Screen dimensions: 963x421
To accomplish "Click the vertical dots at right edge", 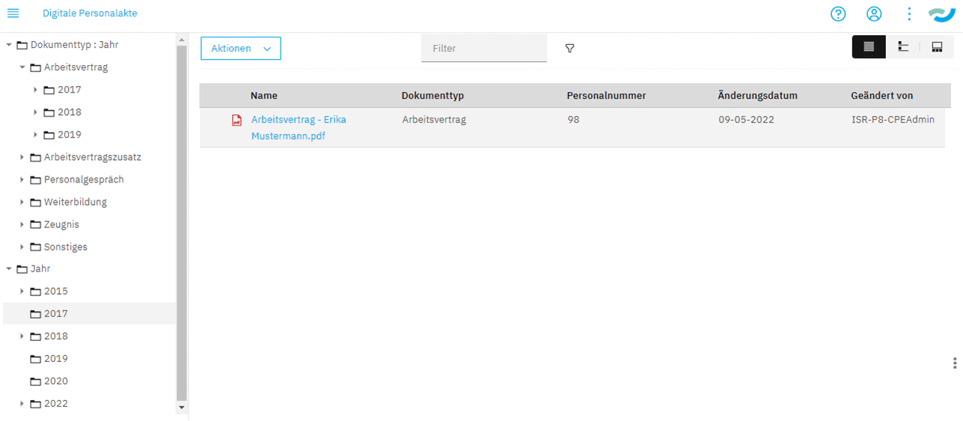I will coord(954,363).
